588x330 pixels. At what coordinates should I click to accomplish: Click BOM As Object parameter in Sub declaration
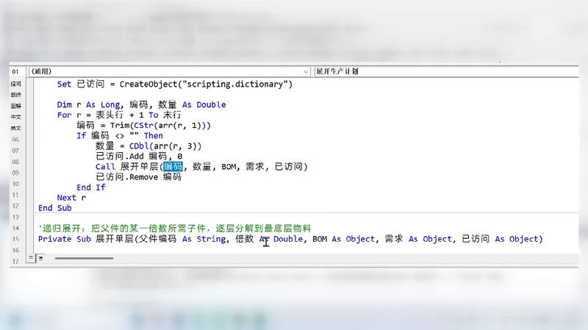point(344,239)
